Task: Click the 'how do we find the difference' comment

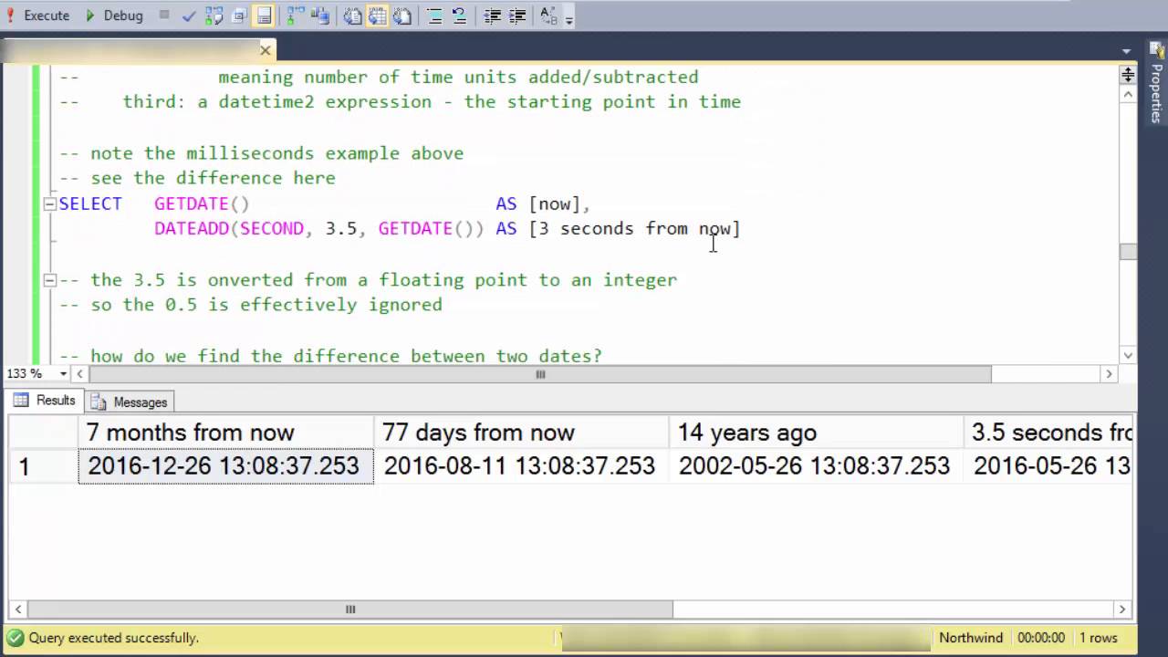Action: coord(330,356)
